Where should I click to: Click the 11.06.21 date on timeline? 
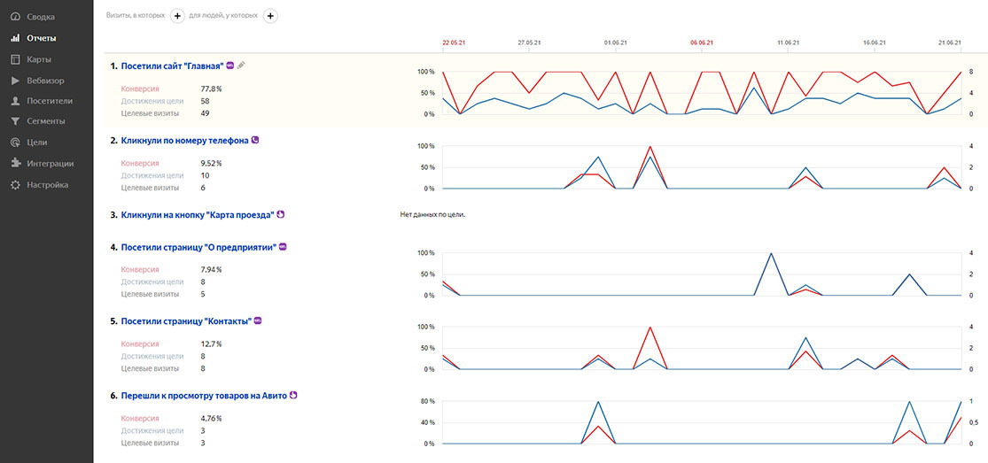[789, 42]
